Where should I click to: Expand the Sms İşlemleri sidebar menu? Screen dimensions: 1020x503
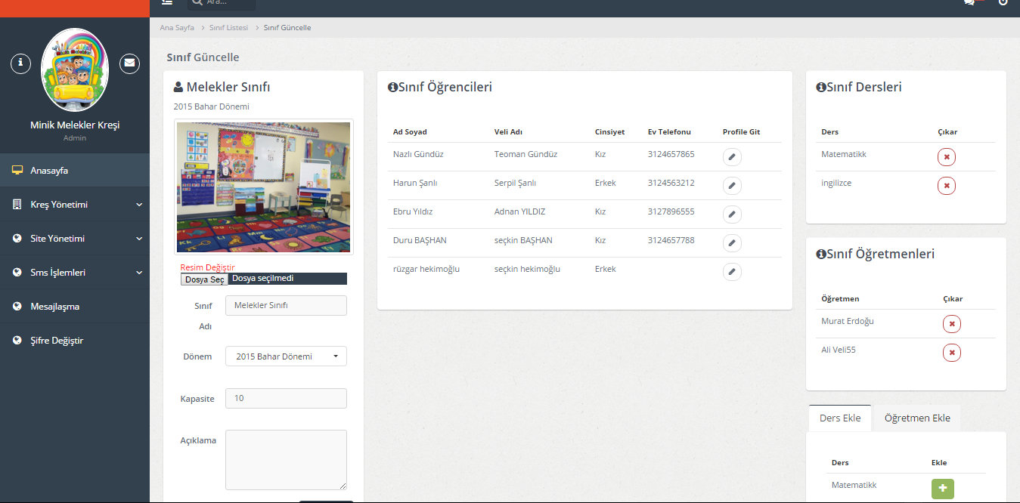[x=75, y=273]
